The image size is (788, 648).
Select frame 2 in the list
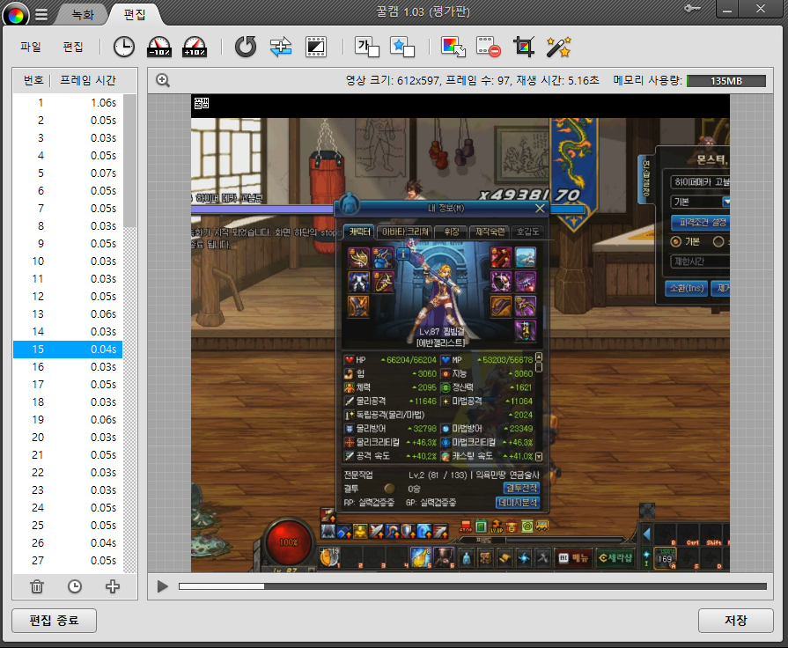68,120
